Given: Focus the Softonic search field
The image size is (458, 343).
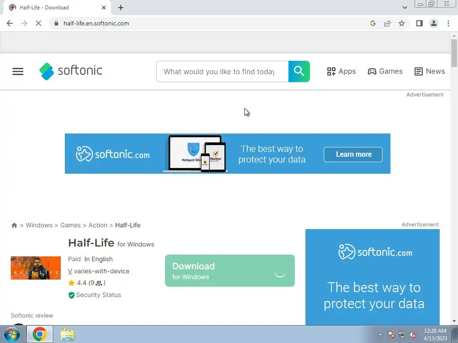Looking at the screenshot, I should coord(222,71).
